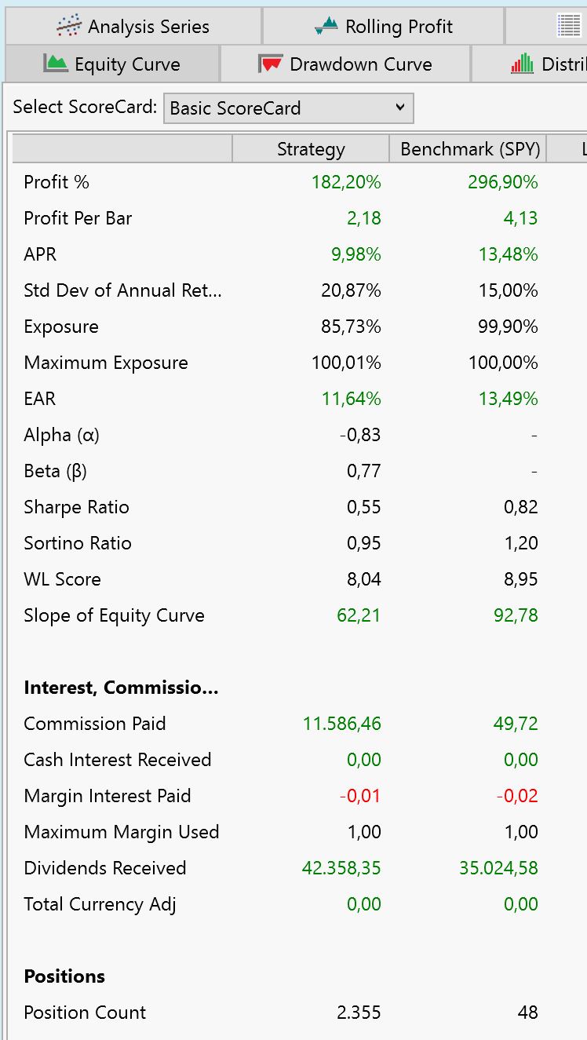Select the Maximum Exposure row label

tap(106, 363)
